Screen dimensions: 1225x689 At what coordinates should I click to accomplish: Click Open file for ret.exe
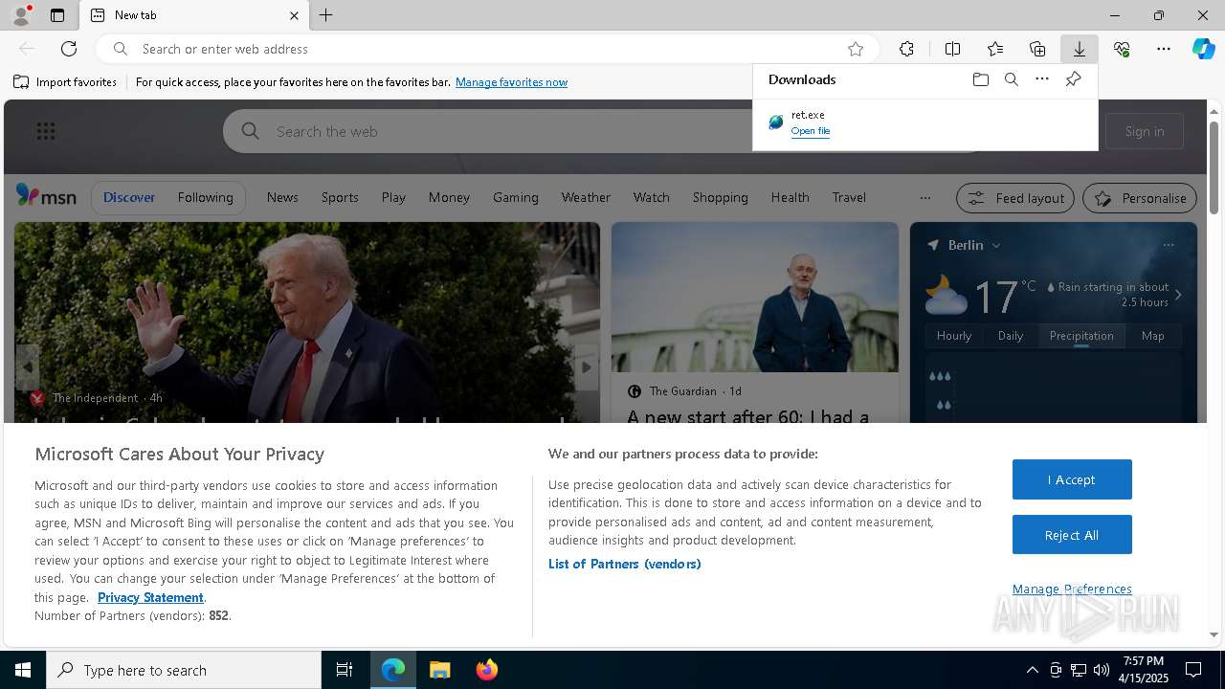811,131
